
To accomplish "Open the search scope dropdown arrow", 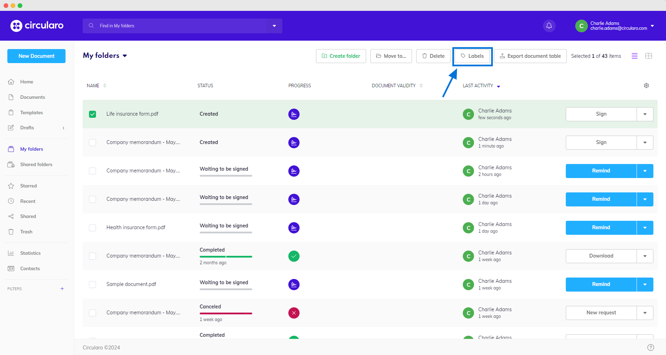I will coord(274,26).
